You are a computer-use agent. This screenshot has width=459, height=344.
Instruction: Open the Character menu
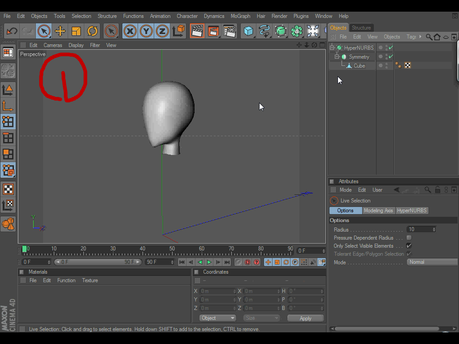(x=187, y=16)
